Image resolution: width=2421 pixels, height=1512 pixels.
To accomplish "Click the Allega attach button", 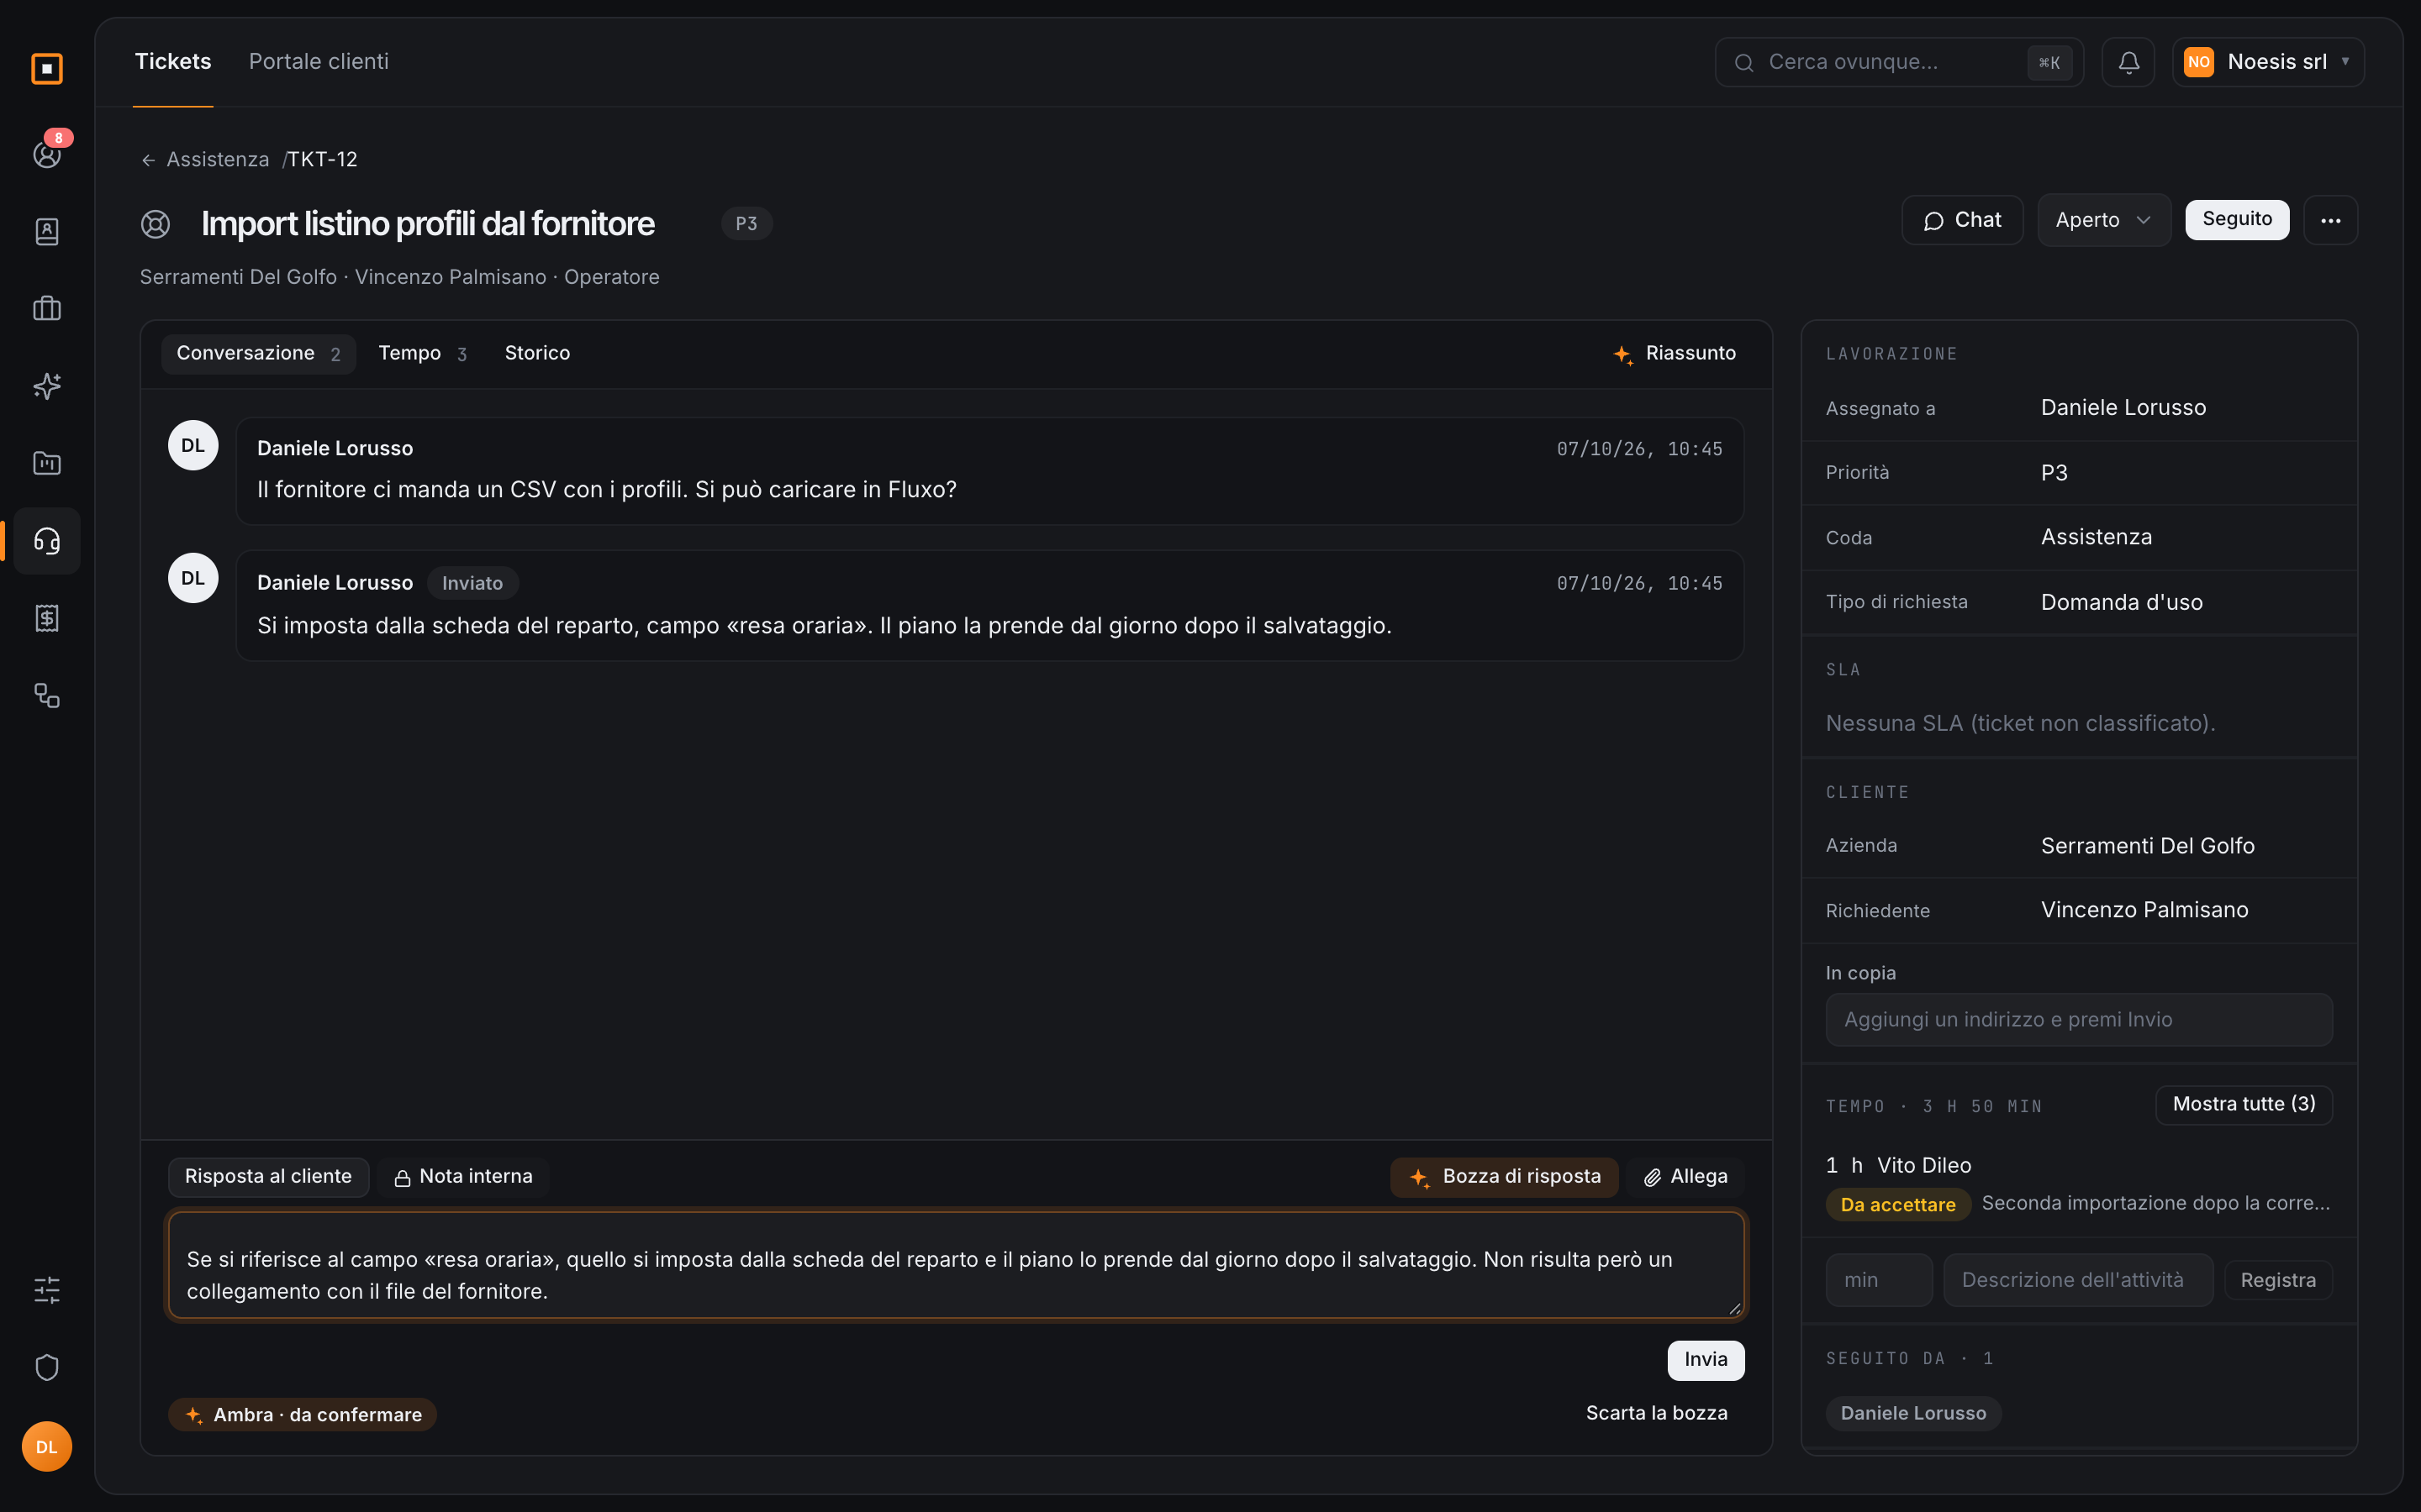I will (1685, 1177).
